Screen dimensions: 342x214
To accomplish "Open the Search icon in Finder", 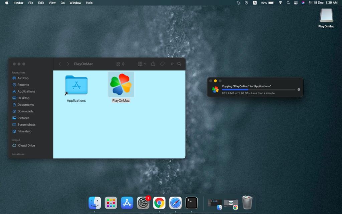I will pyautogui.click(x=179, y=64).
